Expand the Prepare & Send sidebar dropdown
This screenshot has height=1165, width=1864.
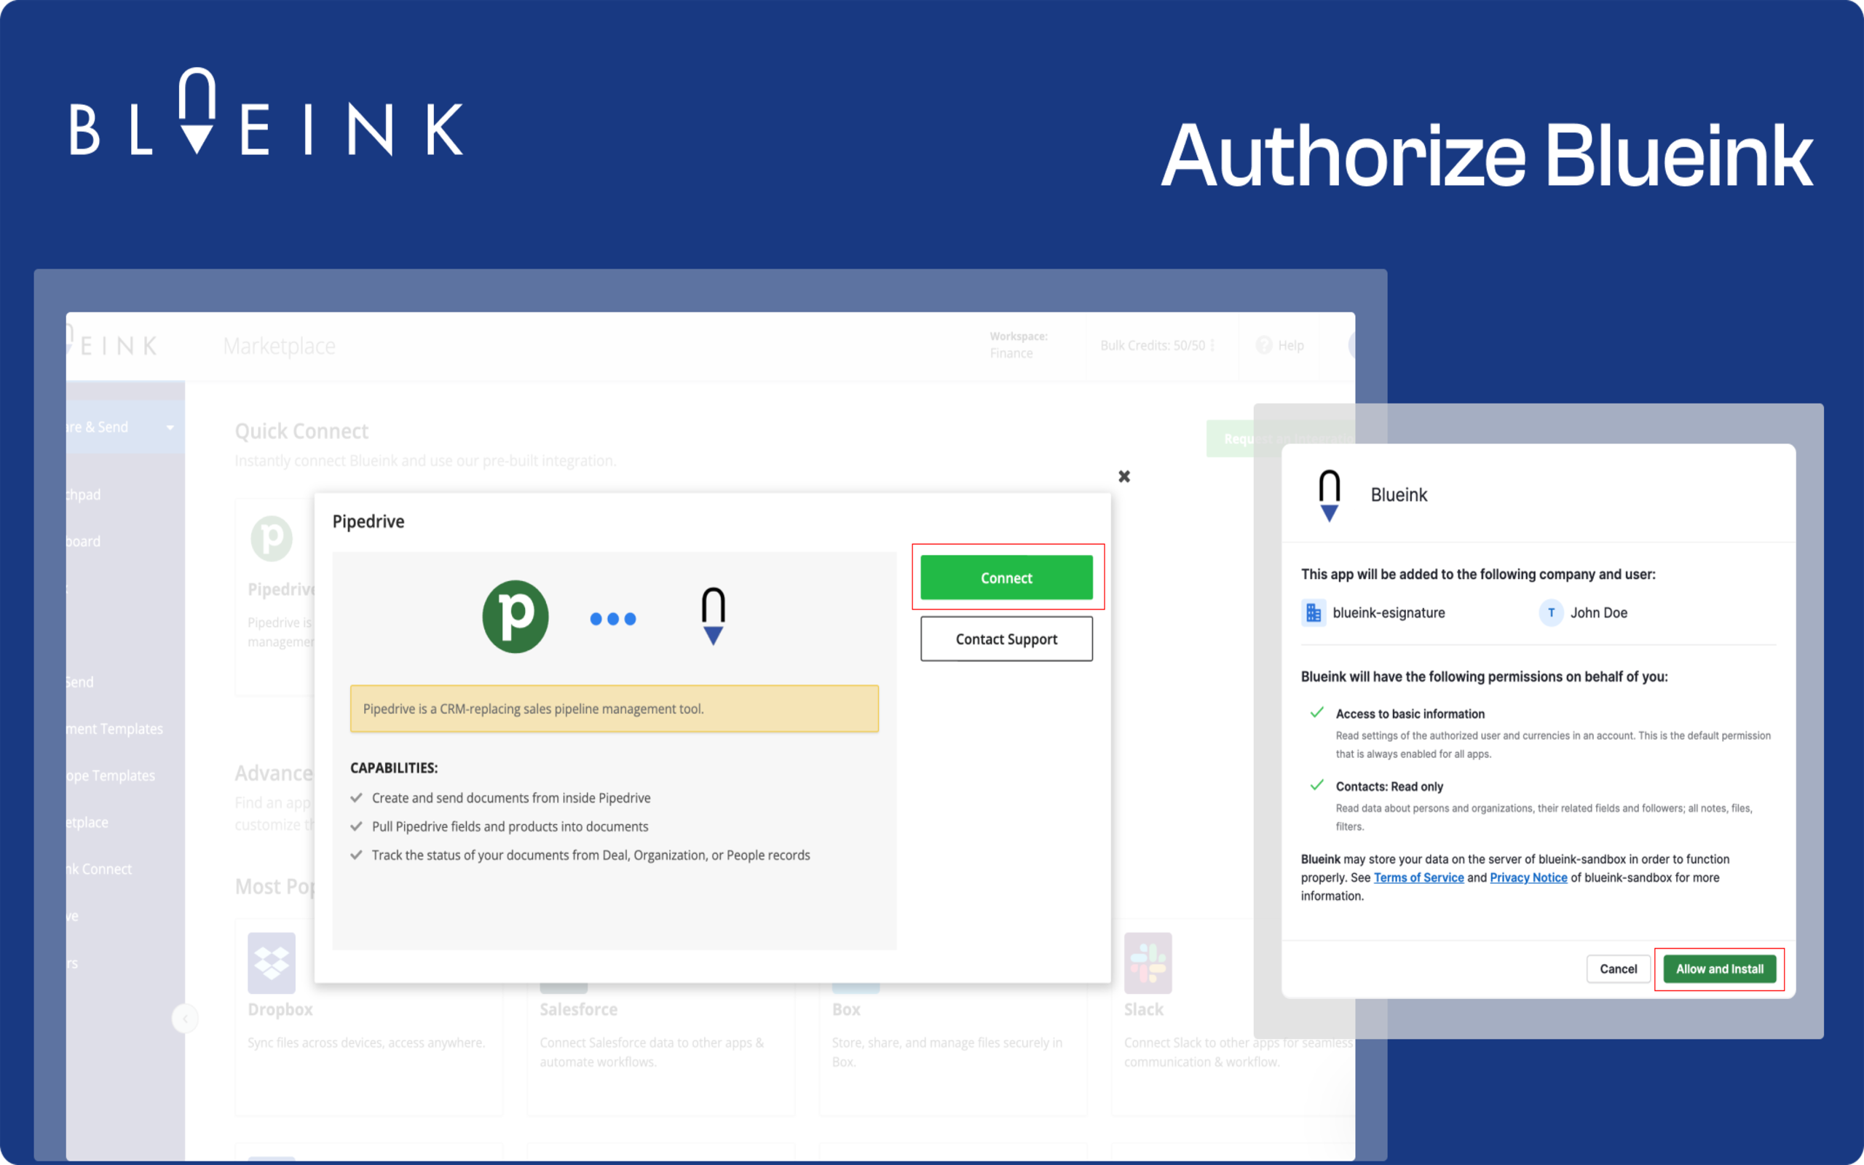point(170,427)
